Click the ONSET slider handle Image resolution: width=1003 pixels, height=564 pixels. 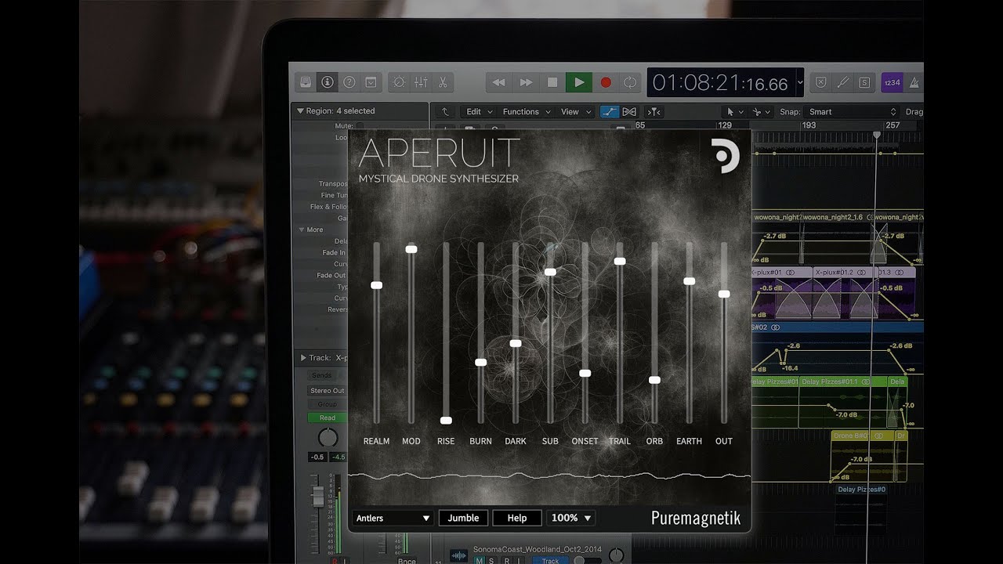[585, 373]
